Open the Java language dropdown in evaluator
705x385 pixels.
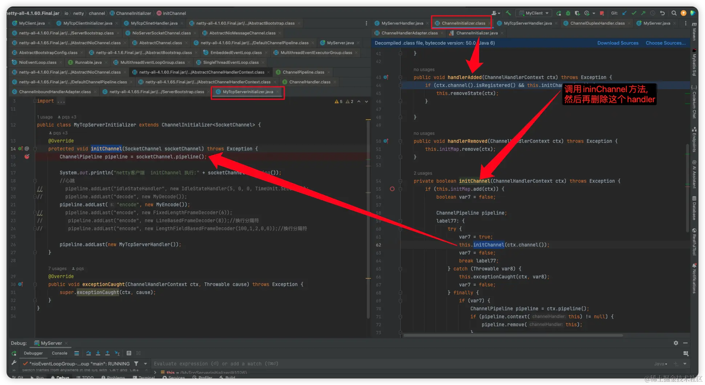click(661, 364)
